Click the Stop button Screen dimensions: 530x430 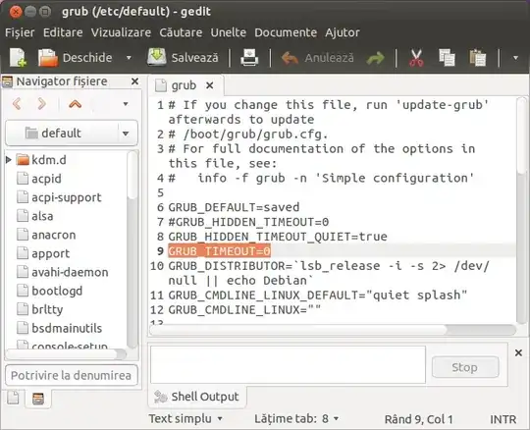pyautogui.click(x=465, y=367)
